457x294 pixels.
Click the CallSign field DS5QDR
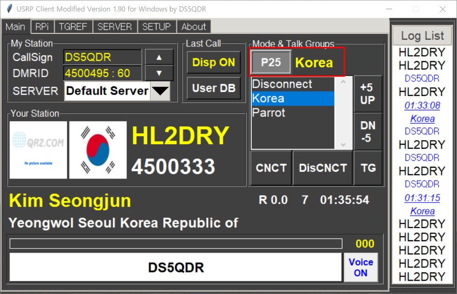click(102, 57)
